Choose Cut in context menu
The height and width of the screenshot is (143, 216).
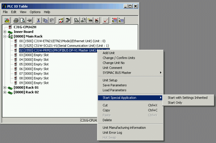tap(130, 105)
